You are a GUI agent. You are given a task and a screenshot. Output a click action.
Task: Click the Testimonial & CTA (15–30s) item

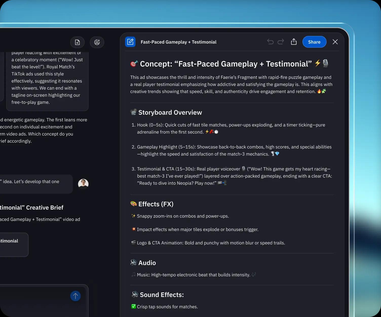click(232, 176)
